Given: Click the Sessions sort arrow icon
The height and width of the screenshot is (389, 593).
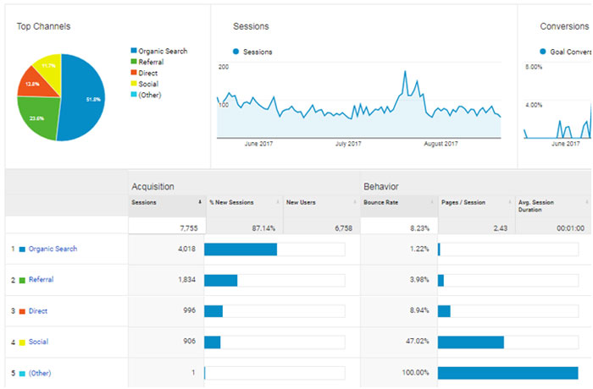Looking at the screenshot, I should (200, 202).
